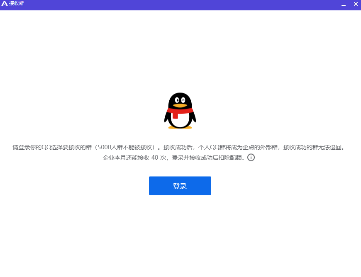Viewport: 361px width, 277px height.
Task: Click text starting 请登录你的QQ选择要接收的群
Action: 179,147
